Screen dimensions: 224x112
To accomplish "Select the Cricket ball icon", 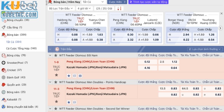I will tap(4, 70).
